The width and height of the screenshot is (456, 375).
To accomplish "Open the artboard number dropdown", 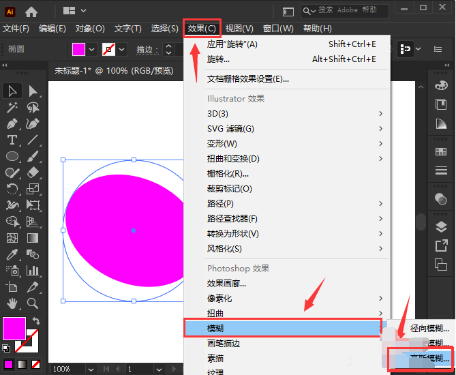I will [x=159, y=370].
